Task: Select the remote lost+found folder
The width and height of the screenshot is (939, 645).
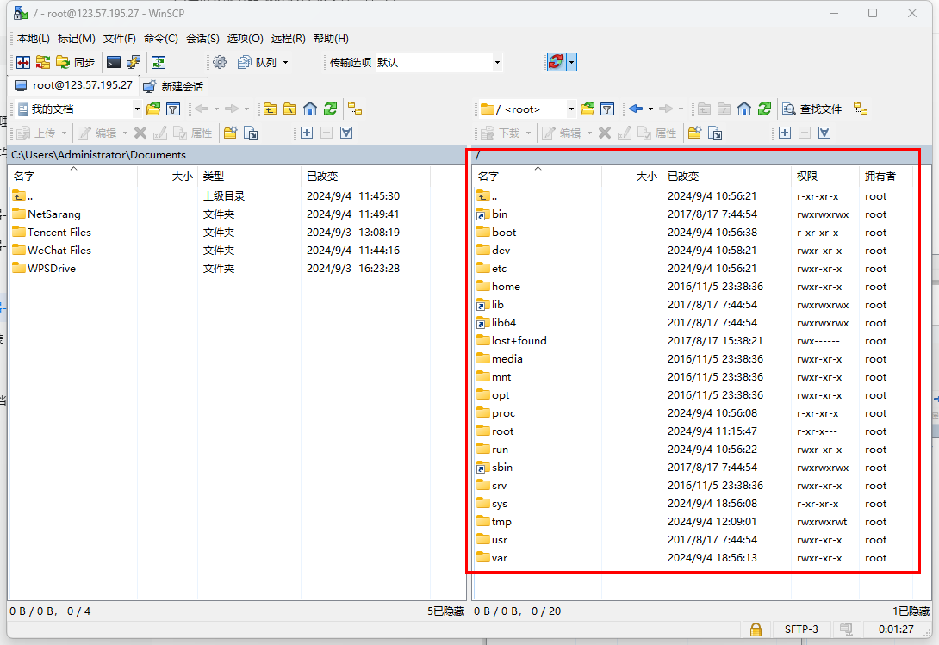Action: [519, 341]
